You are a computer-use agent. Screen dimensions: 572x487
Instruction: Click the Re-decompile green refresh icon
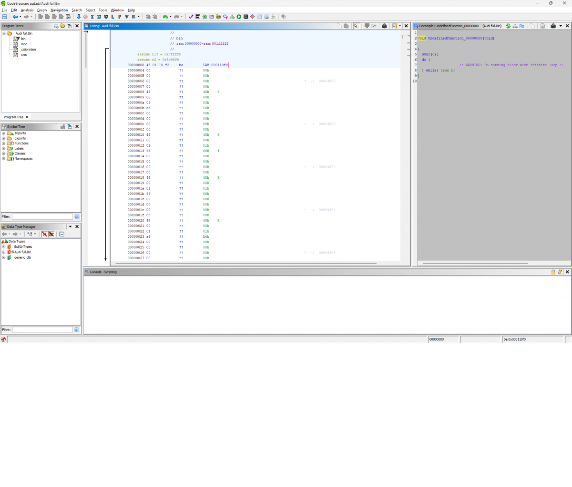point(508,26)
